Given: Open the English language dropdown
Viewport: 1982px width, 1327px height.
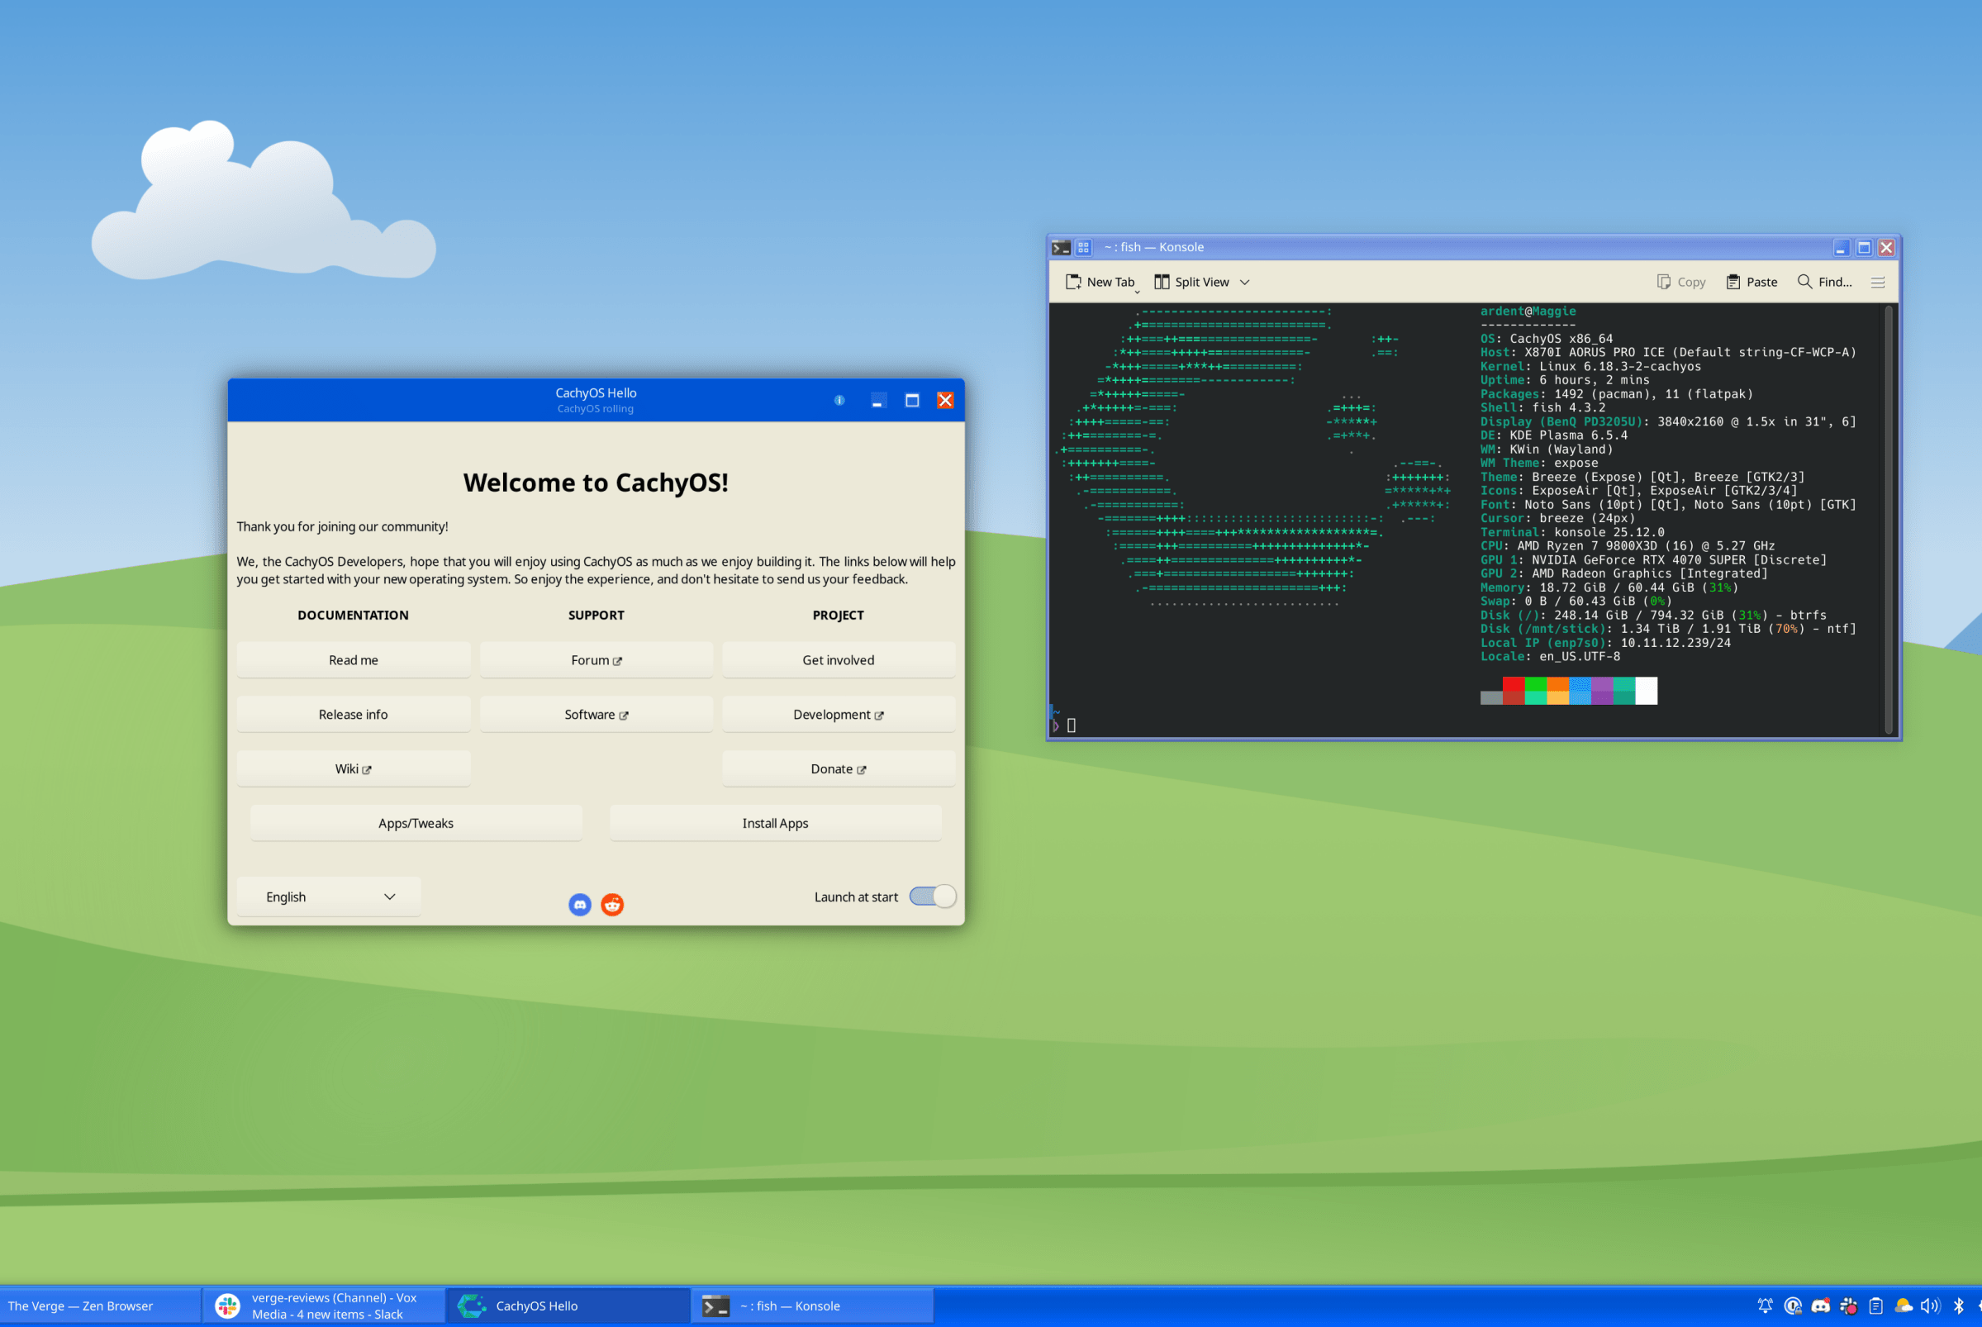Looking at the screenshot, I should (x=328, y=897).
